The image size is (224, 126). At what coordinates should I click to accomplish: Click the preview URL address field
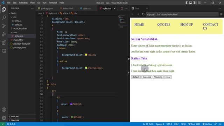(182, 14)
